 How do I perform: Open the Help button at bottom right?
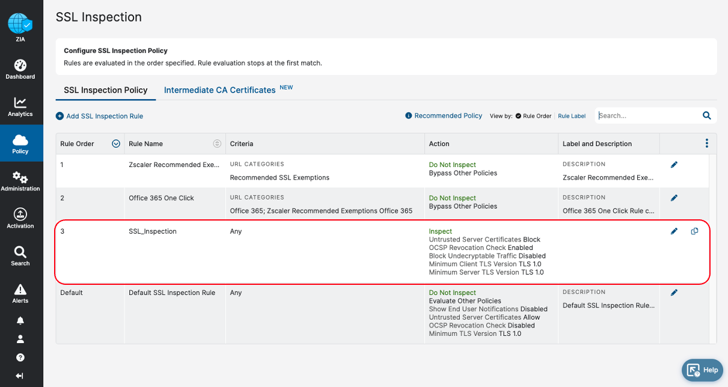coord(702,370)
